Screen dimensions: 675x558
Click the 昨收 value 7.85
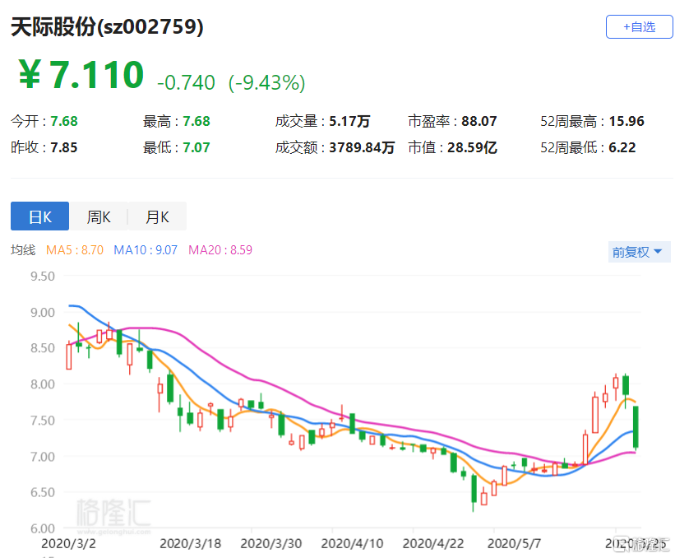[64, 147]
